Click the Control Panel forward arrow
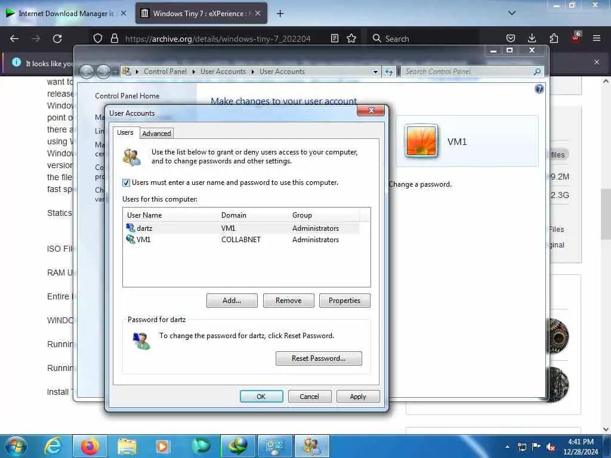 (103, 72)
